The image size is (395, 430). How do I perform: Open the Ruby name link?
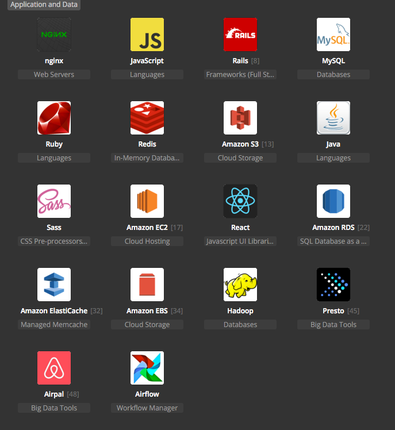pyautogui.click(x=54, y=144)
